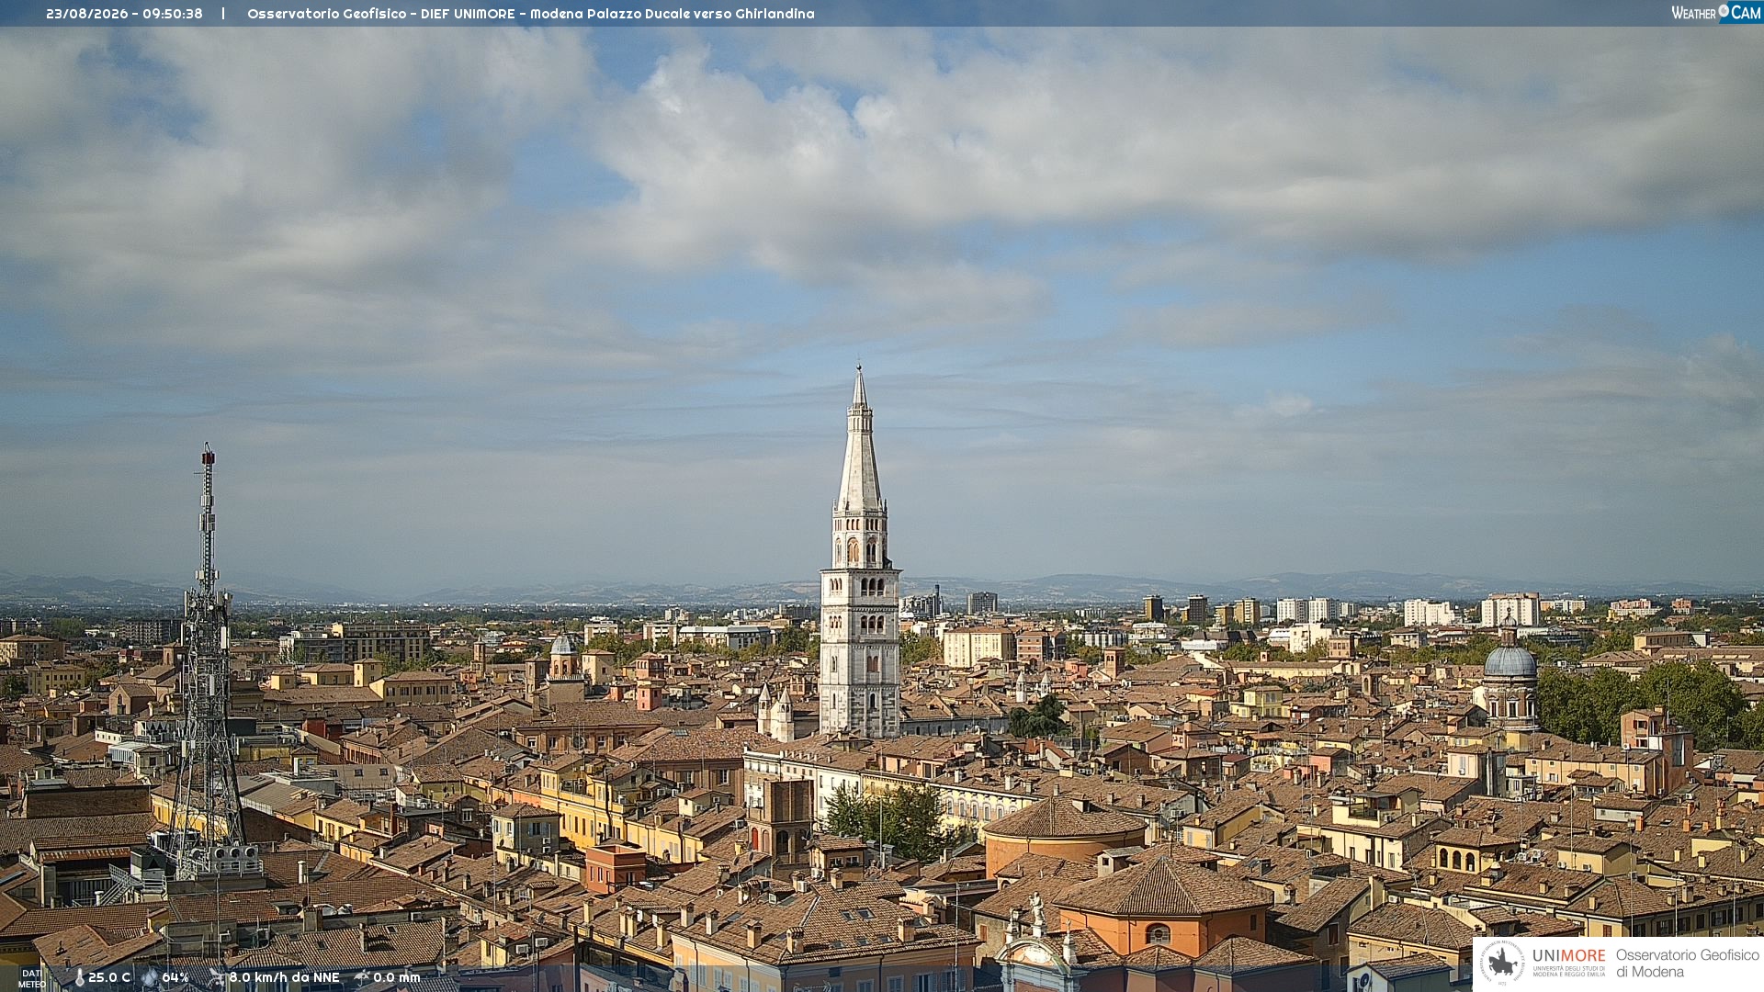Screen dimensions: 1764x992
Task: Select the 25.0 C temperature reading
Action: tap(108, 978)
